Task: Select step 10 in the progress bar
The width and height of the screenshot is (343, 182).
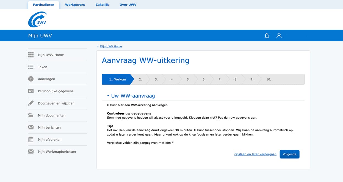Action: tap(269, 79)
